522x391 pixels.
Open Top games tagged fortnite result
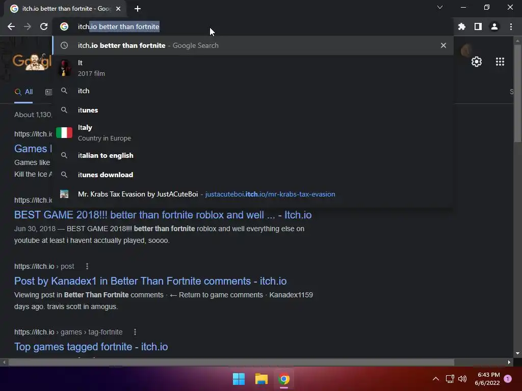[91, 347]
